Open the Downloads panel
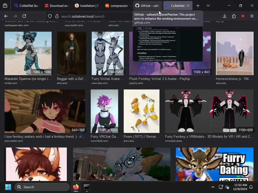Image resolution: width=258 pixels, height=193 pixels. [224, 16]
